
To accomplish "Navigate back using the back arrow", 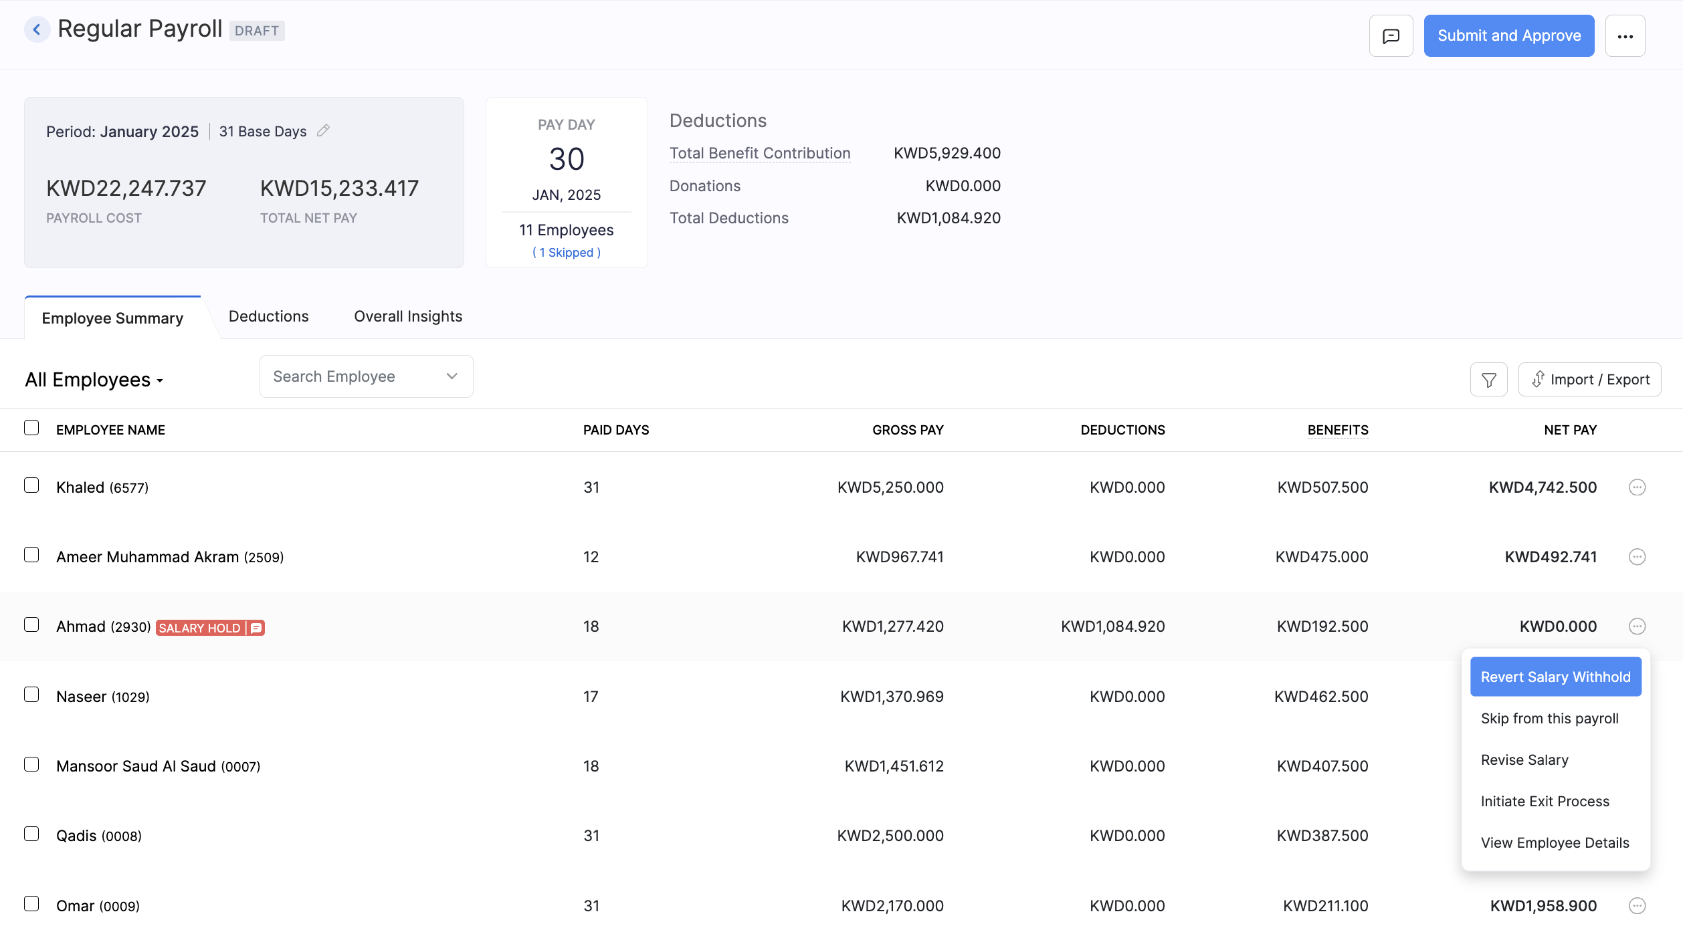I will pos(37,29).
